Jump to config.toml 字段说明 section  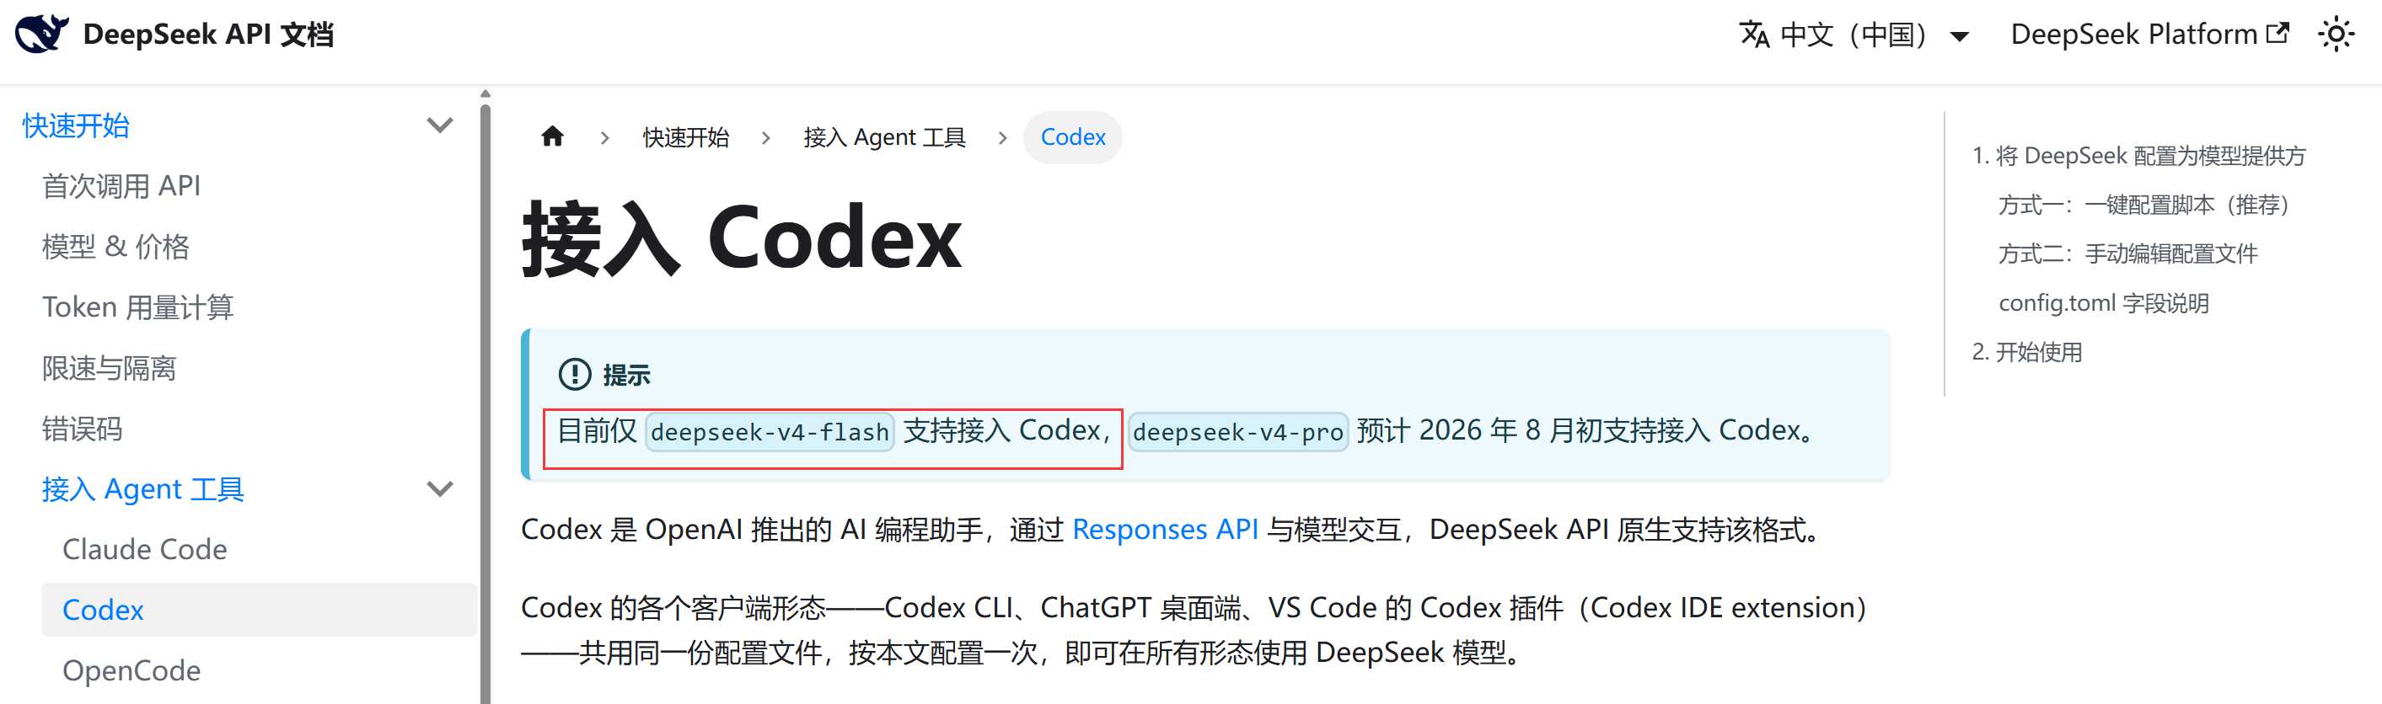point(2104,303)
